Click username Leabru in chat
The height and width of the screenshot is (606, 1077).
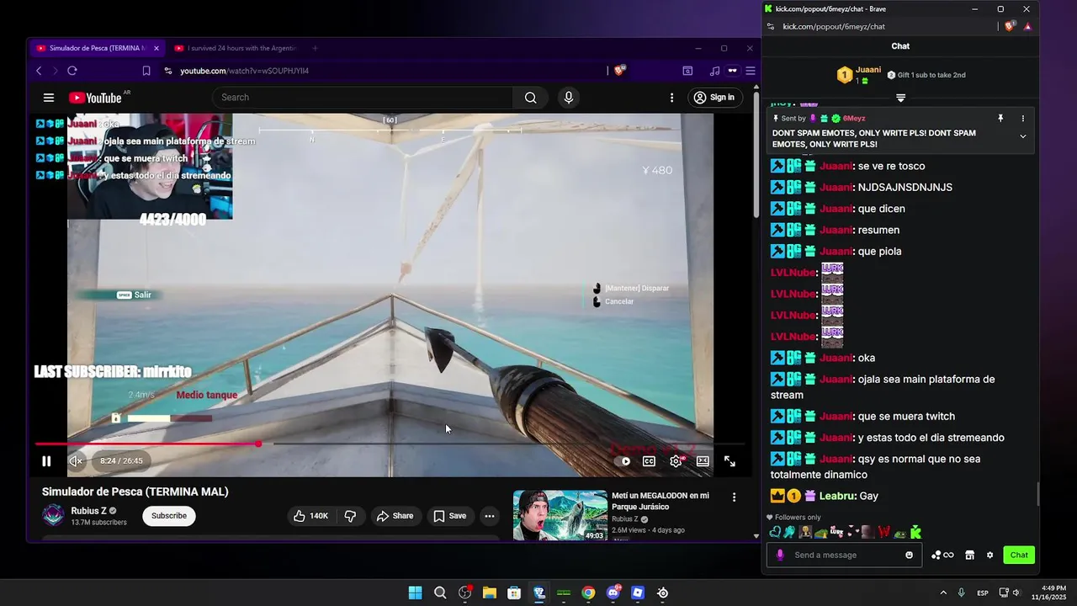[x=836, y=496]
